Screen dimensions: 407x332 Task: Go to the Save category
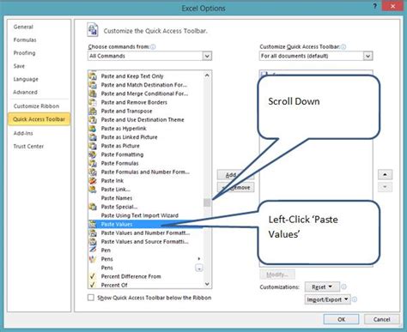point(19,66)
